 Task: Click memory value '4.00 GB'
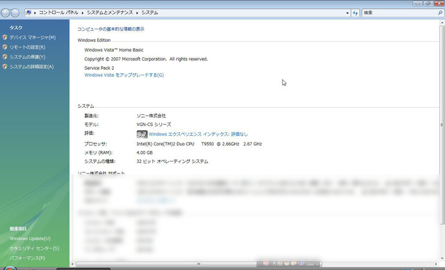[145, 152]
